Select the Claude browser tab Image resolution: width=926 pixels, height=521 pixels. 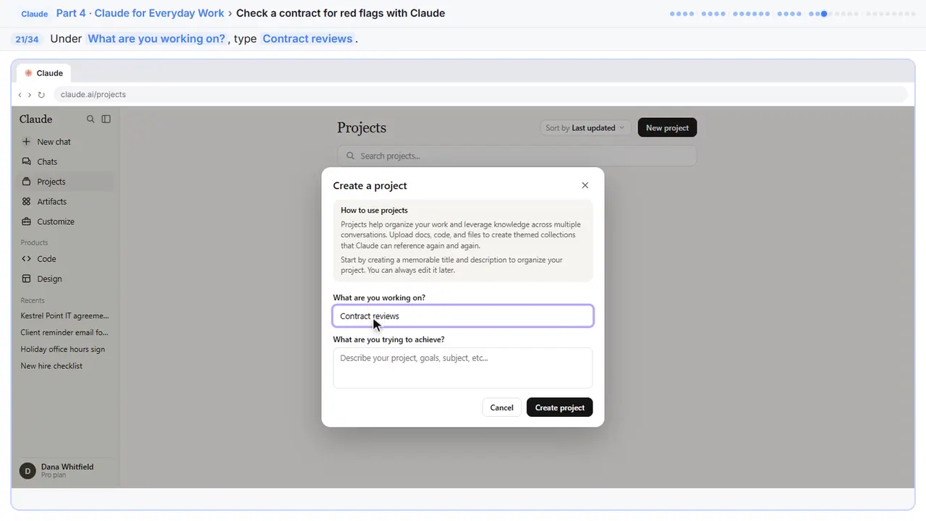tap(44, 73)
